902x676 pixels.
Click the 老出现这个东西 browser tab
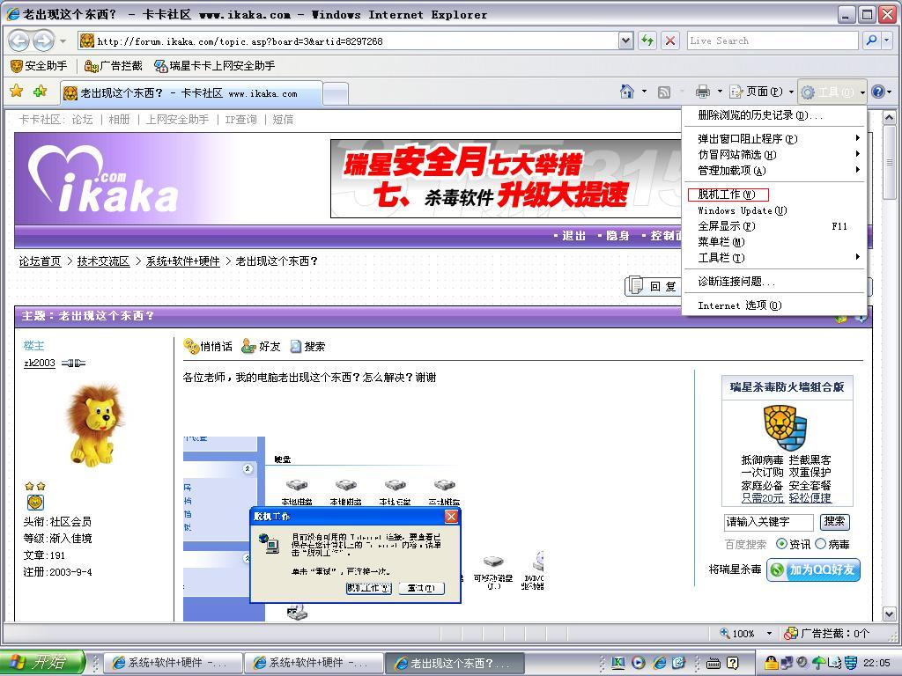click(x=190, y=93)
